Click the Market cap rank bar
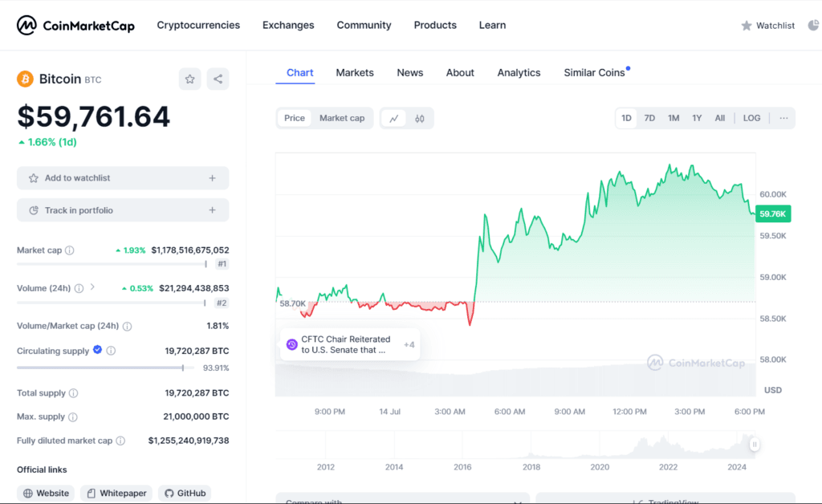 [112, 264]
